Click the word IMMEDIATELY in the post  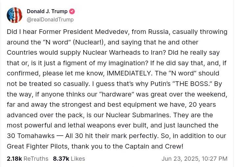click(129, 73)
